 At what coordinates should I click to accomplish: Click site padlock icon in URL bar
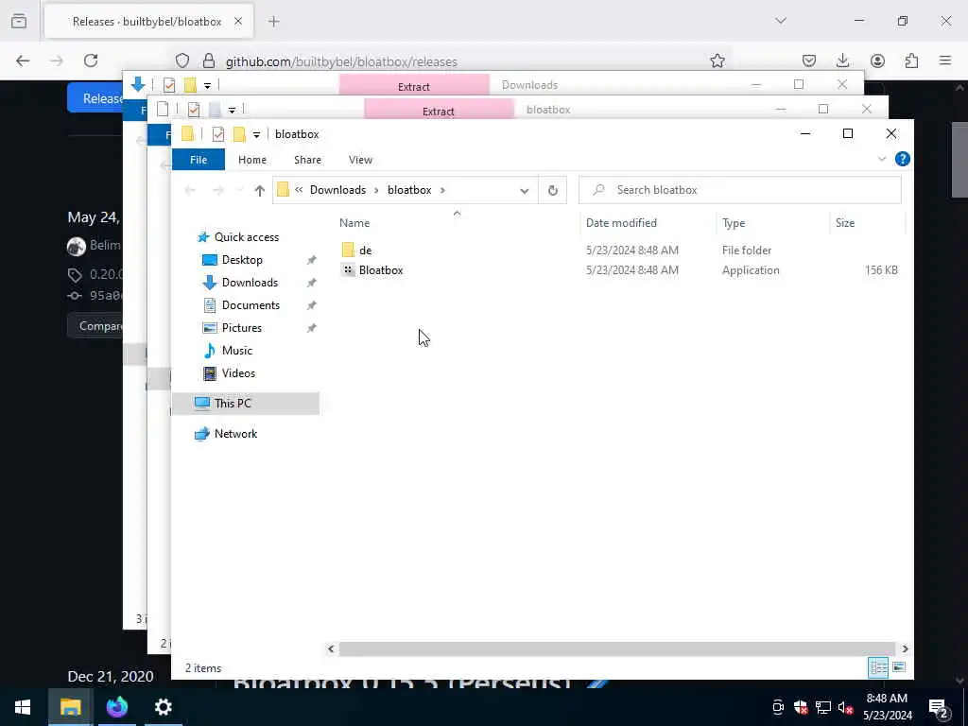pyautogui.click(x=209, y=60)
